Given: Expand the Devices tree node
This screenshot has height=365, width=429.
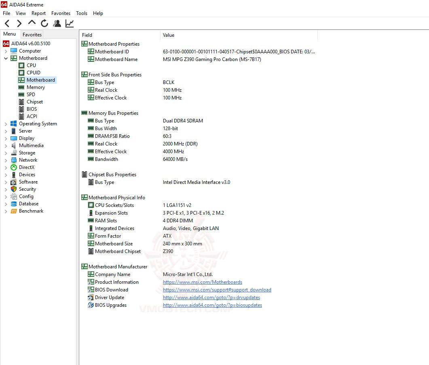Looking at the screenshot, I should pyautogui.click(x=6, y=175).
